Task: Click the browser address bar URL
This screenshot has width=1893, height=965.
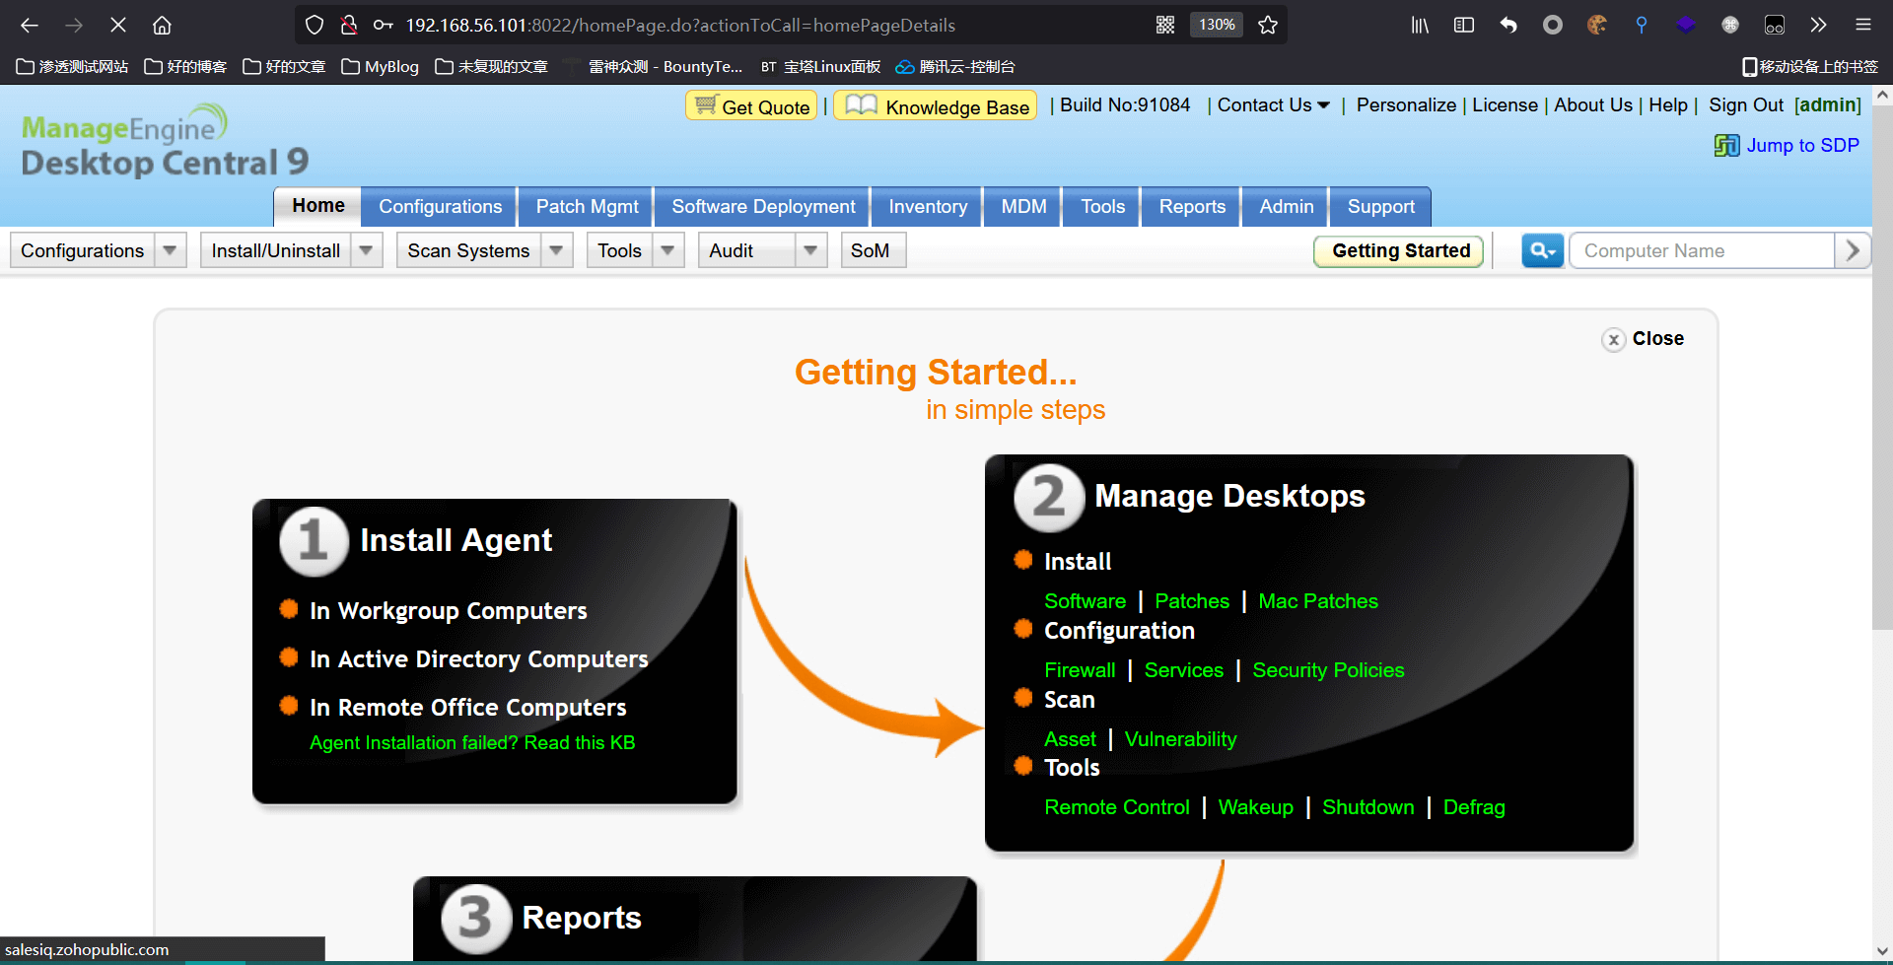Action: (680, 25)
